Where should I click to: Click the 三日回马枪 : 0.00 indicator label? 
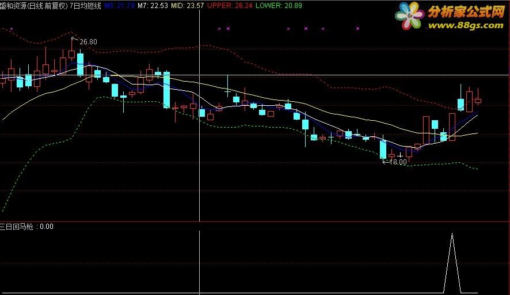tap(26, 227)
